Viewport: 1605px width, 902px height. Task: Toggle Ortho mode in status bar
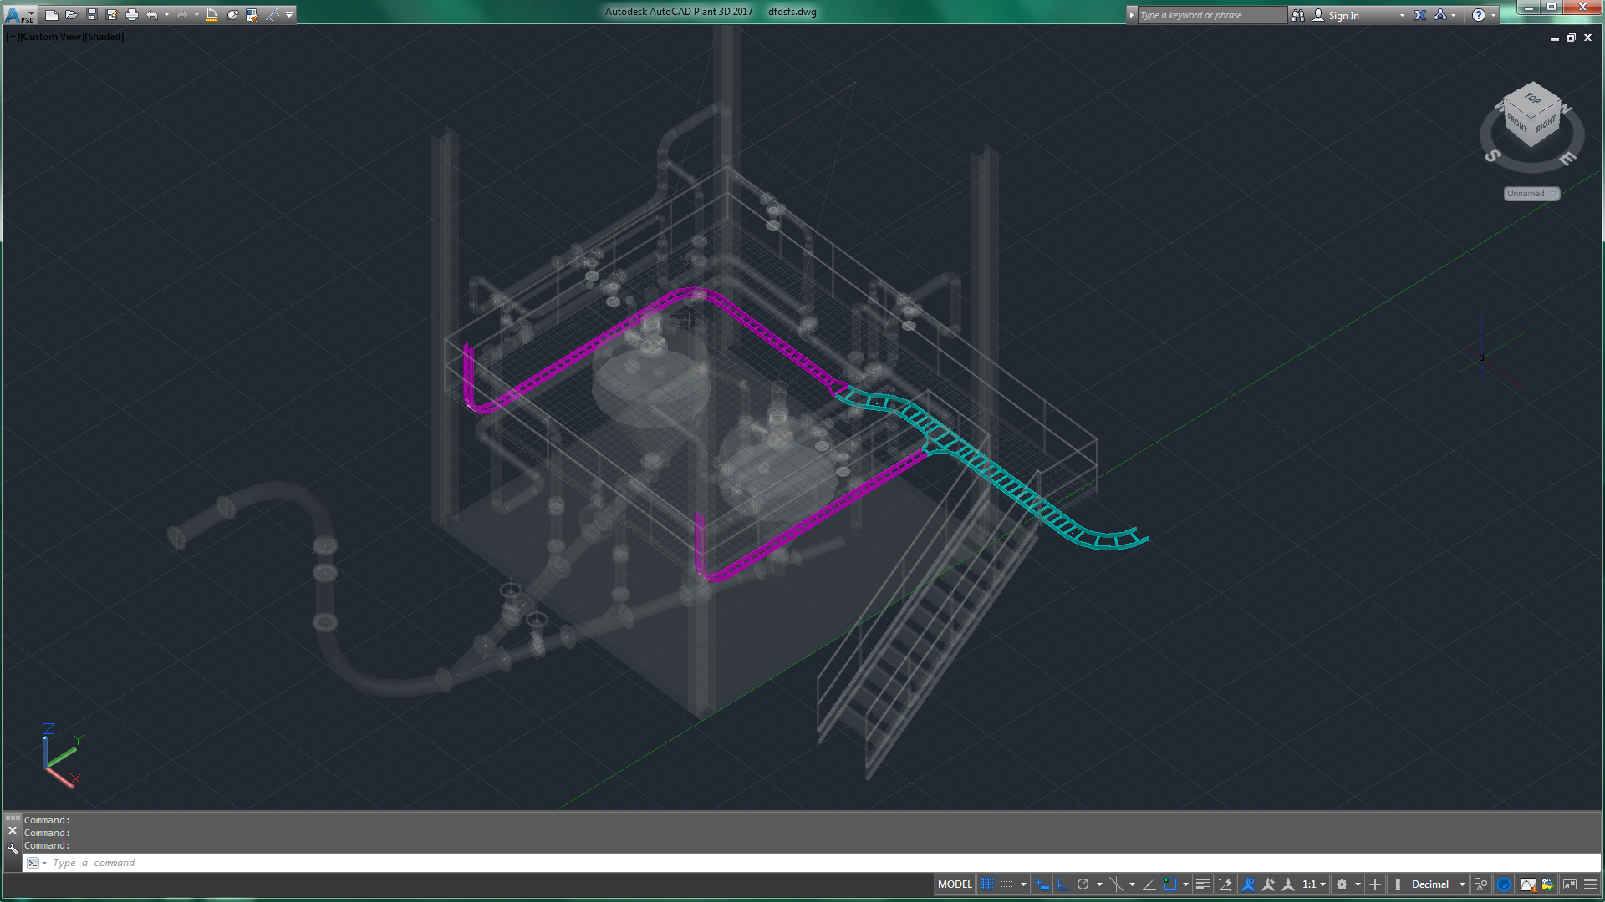tap(1063, 884)
